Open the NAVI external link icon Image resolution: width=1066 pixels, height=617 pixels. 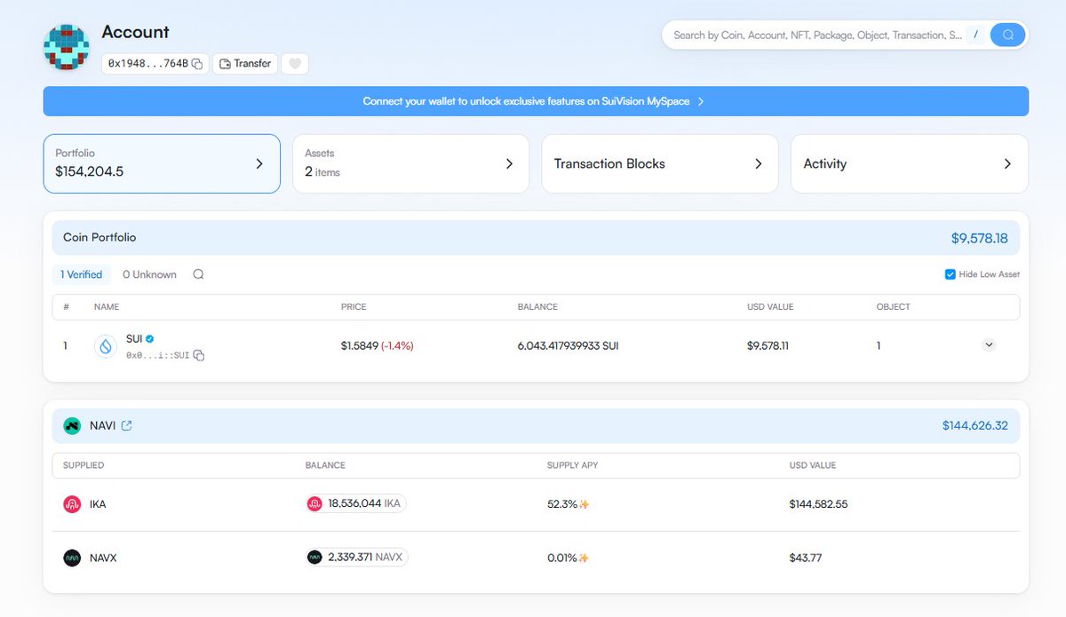tap(126, 426)
